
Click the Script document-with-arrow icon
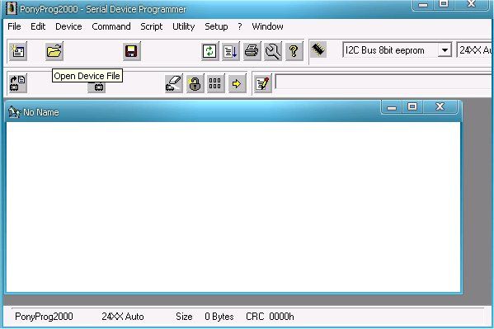[x=231, y=51]
